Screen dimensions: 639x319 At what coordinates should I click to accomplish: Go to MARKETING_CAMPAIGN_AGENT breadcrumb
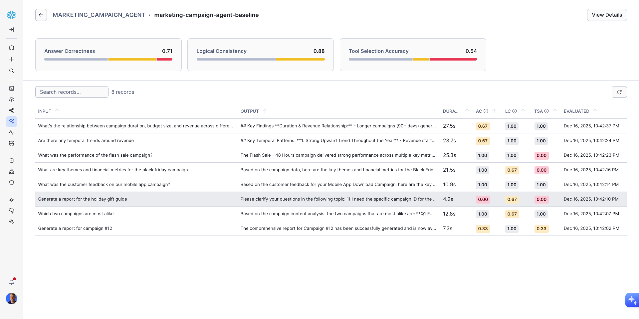(x=99, y=15)
